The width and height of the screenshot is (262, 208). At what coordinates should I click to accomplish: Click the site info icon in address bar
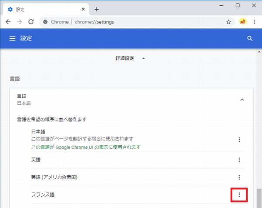point(45,22)
